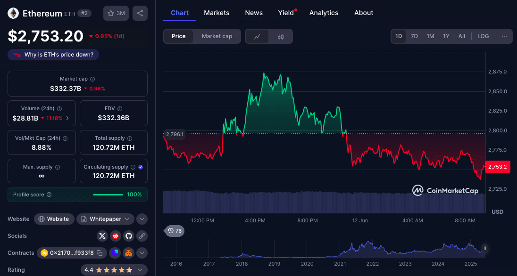
Task: Add Ethereum to watchlist with star button
Action: 116,13
